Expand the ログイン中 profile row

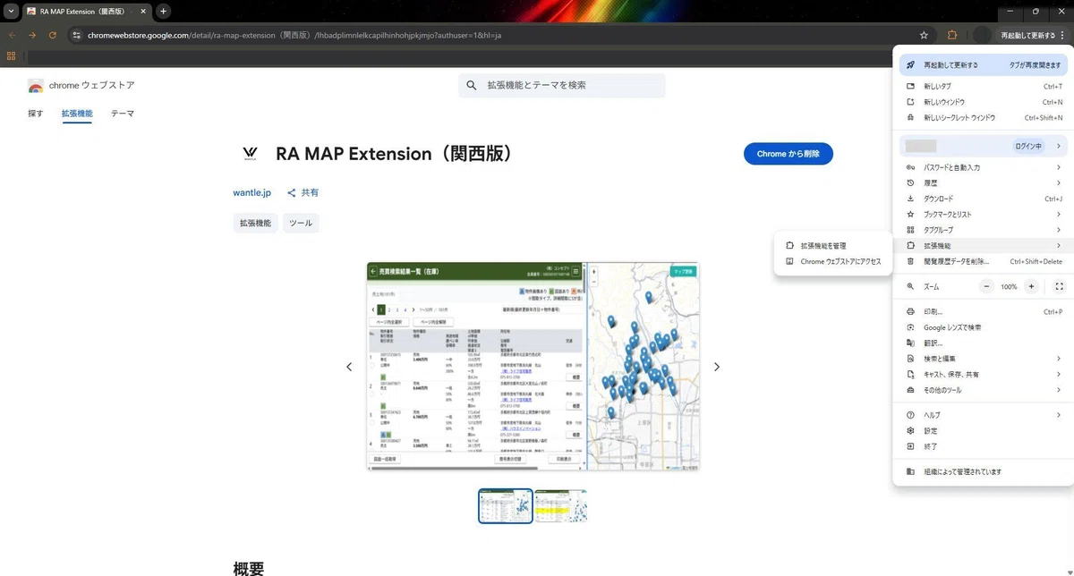984,146
